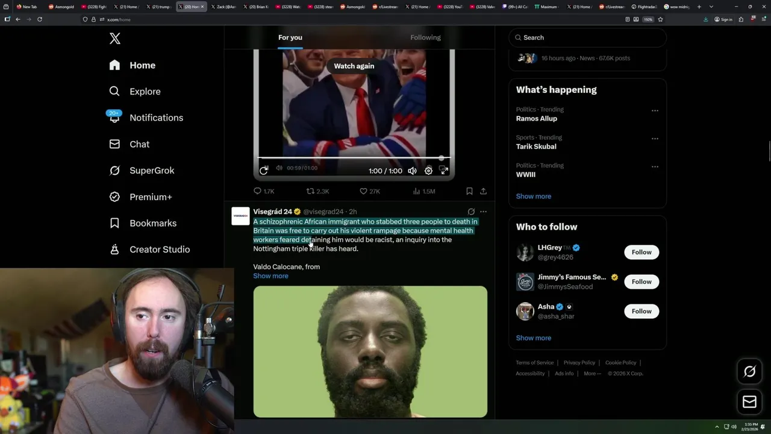Open the Tarik Skubal trending topic
Screen dimensions: 771x434
point(536,146)
